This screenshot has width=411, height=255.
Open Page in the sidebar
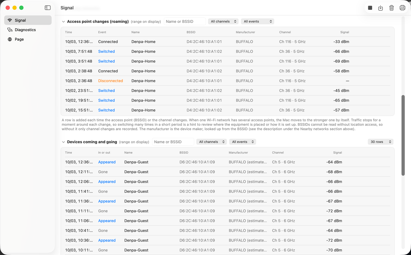28,39
